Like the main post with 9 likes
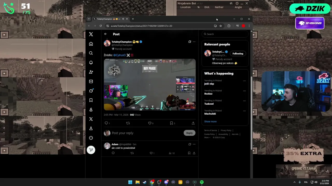This screenshot has width=332, height=186. point(150,123)
